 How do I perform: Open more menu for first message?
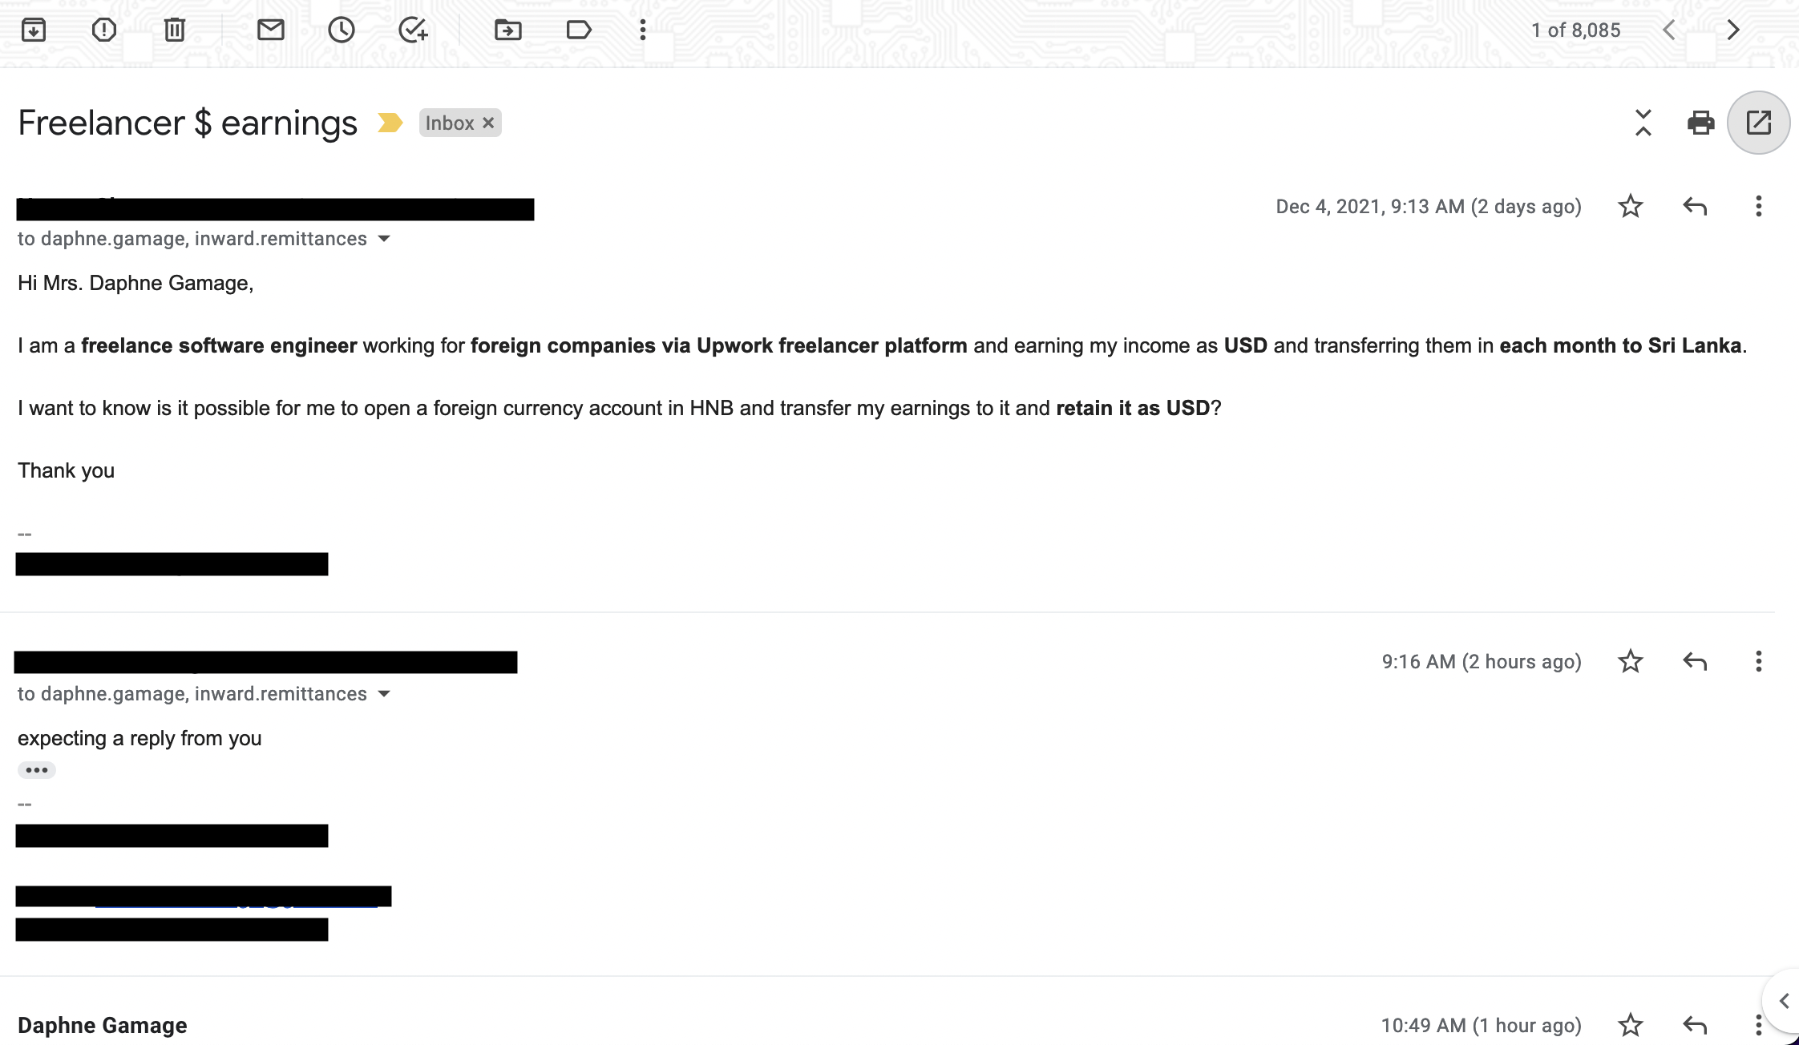[x=1758, y=207]
